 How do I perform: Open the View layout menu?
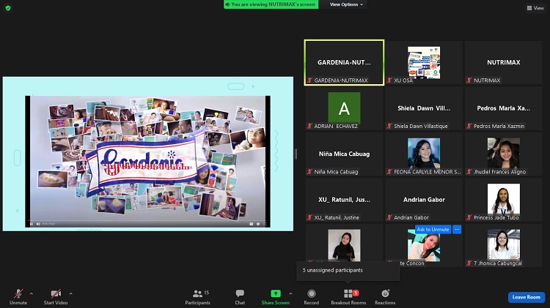point(535,8)
